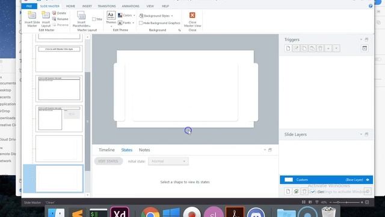Open the Slide Layers panel options arrow
This screenshot has width=385, height=217.
point(361,134)
